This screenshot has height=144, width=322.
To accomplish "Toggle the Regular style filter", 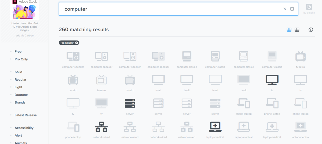I will (20, 79).
